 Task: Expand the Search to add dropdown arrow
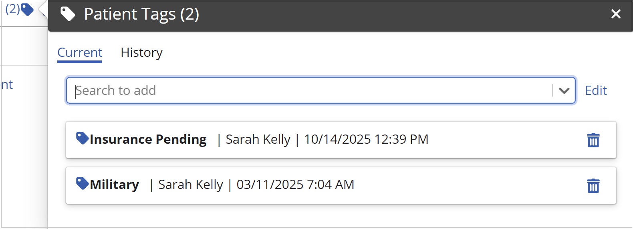click(564, 91)
